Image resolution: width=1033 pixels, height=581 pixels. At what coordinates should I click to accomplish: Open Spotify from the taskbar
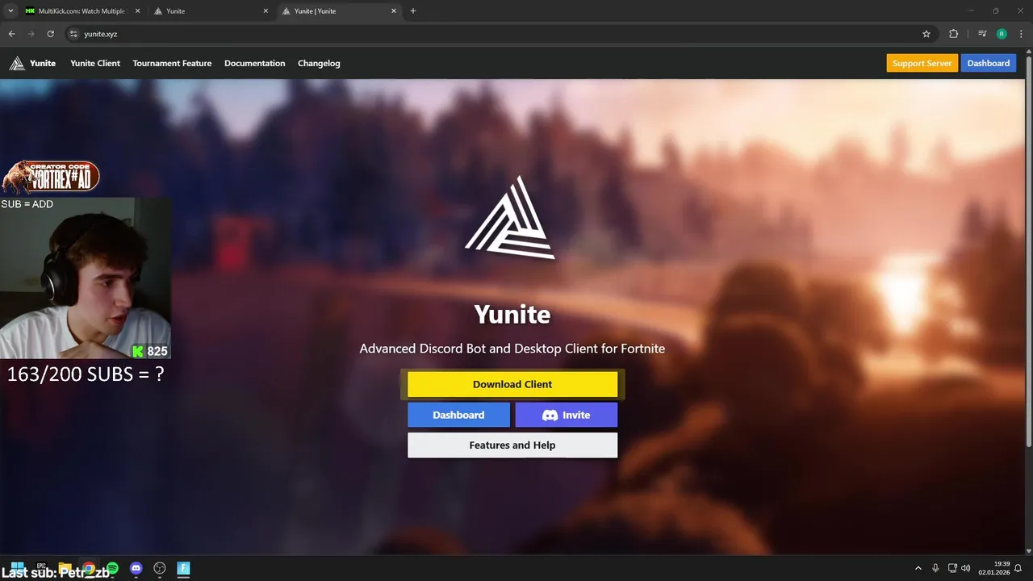(x=112, y=569)
